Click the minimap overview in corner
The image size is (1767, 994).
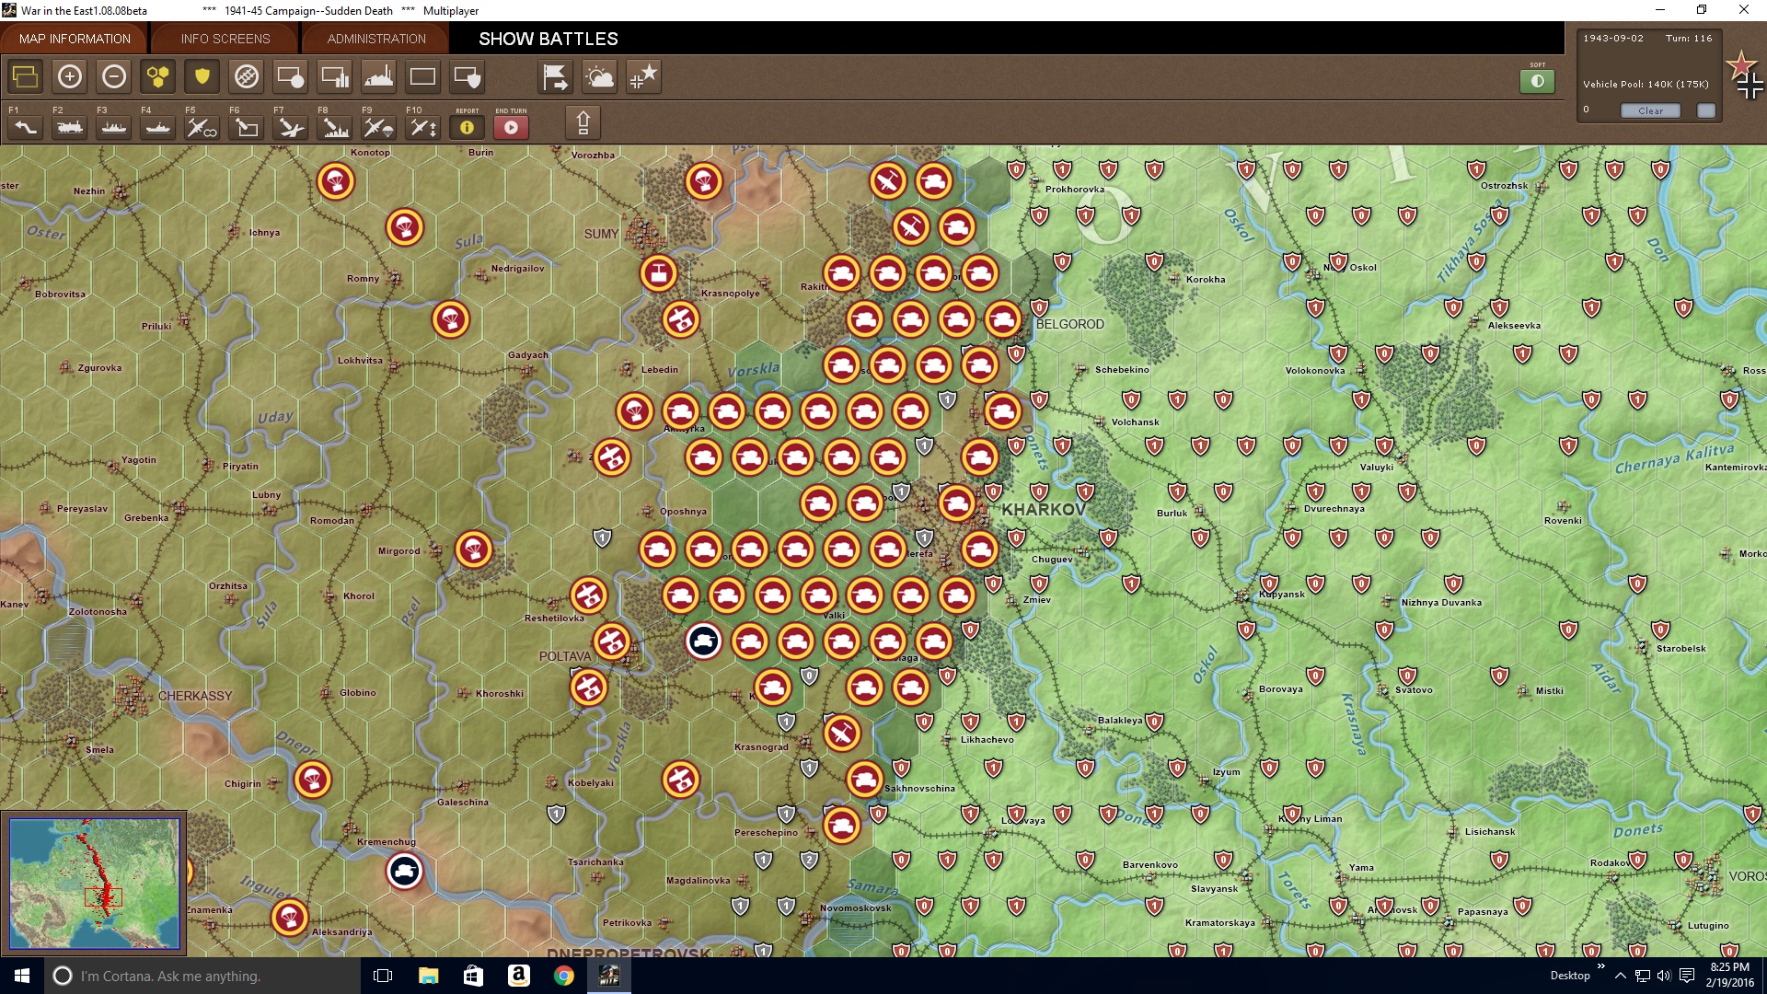[95, 884]
